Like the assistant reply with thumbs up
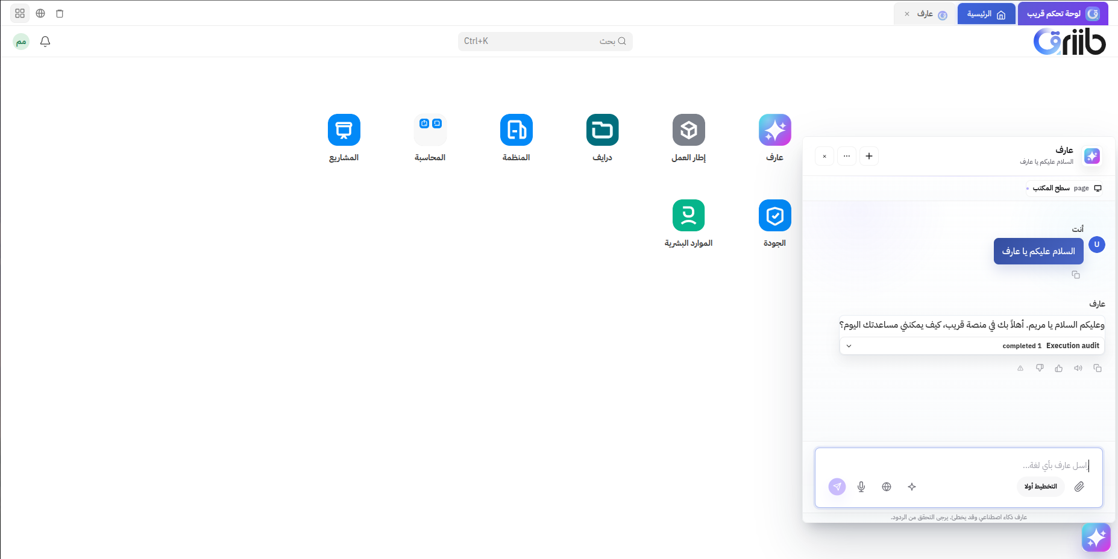1118x559 pixels. click(x=1059, y=368)
